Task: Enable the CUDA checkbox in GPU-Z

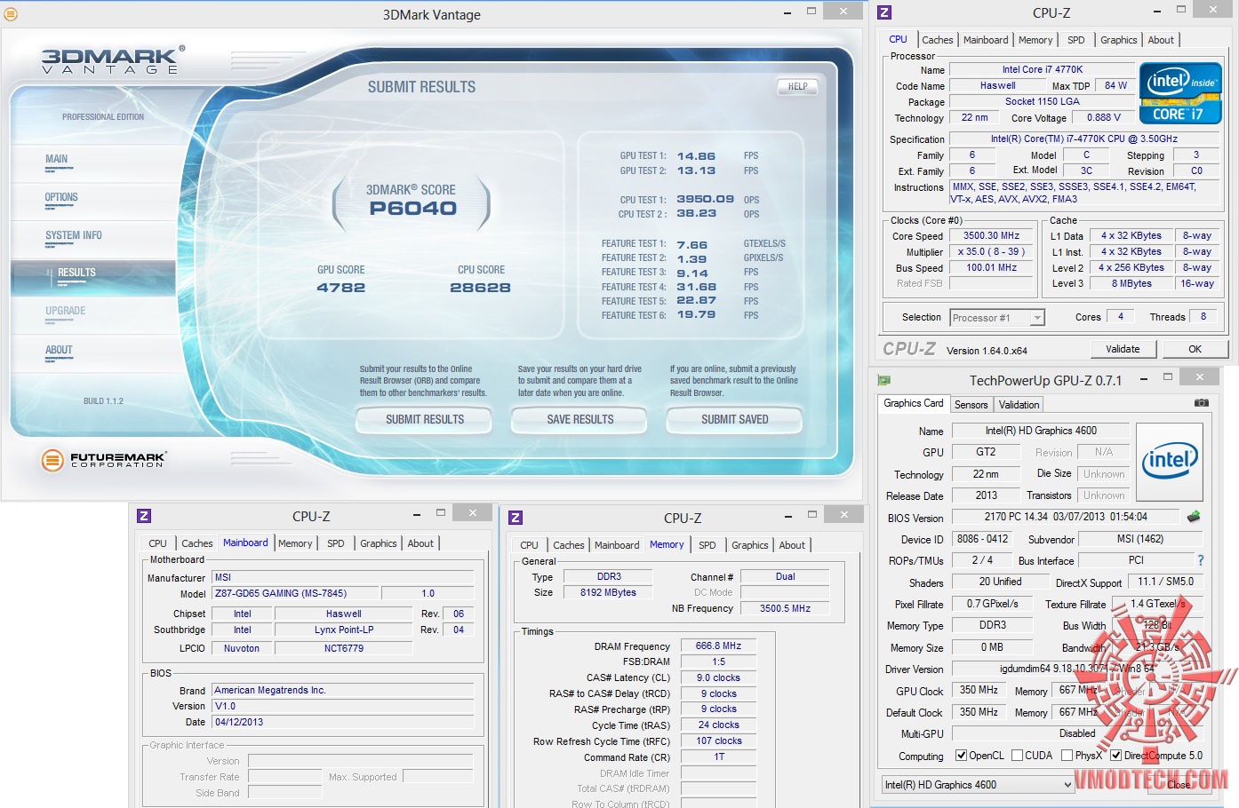Action: (x=1017, y=755)
